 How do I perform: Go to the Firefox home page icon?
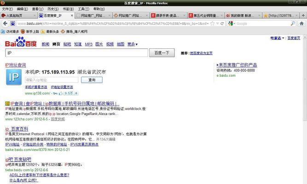coord(302,23)
